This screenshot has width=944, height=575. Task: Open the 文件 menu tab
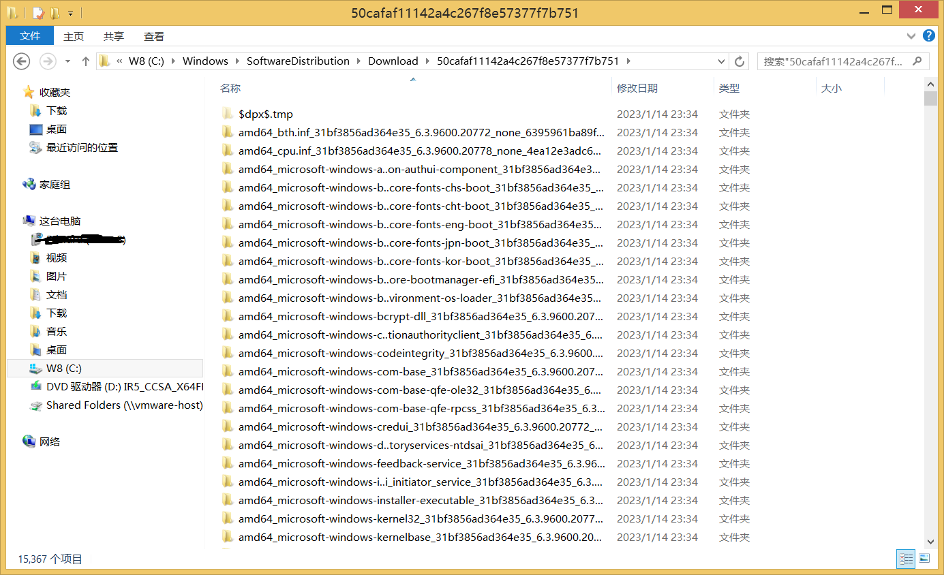[30, 36]
